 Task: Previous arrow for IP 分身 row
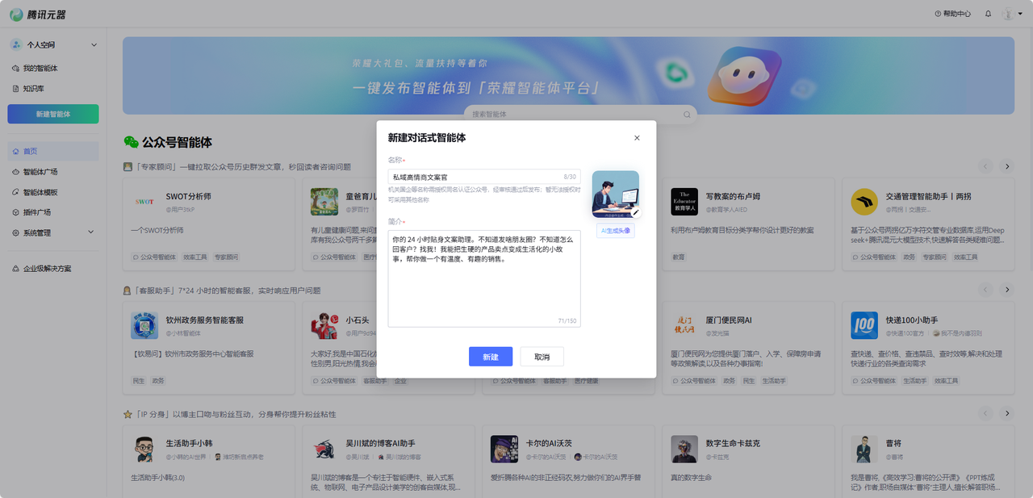986,413
